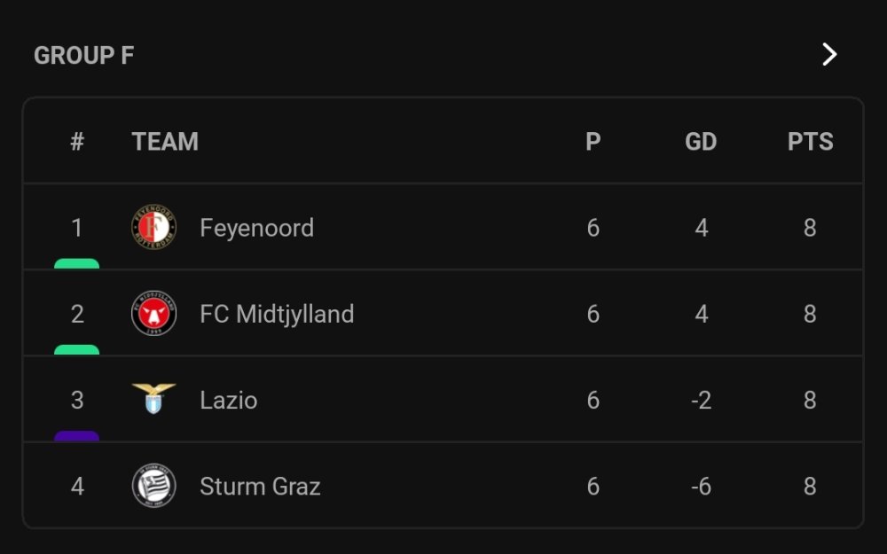This screenshot has width=887, height=554.
Task: Click Lazio's goal difference of -2
Action: [701, 400]
